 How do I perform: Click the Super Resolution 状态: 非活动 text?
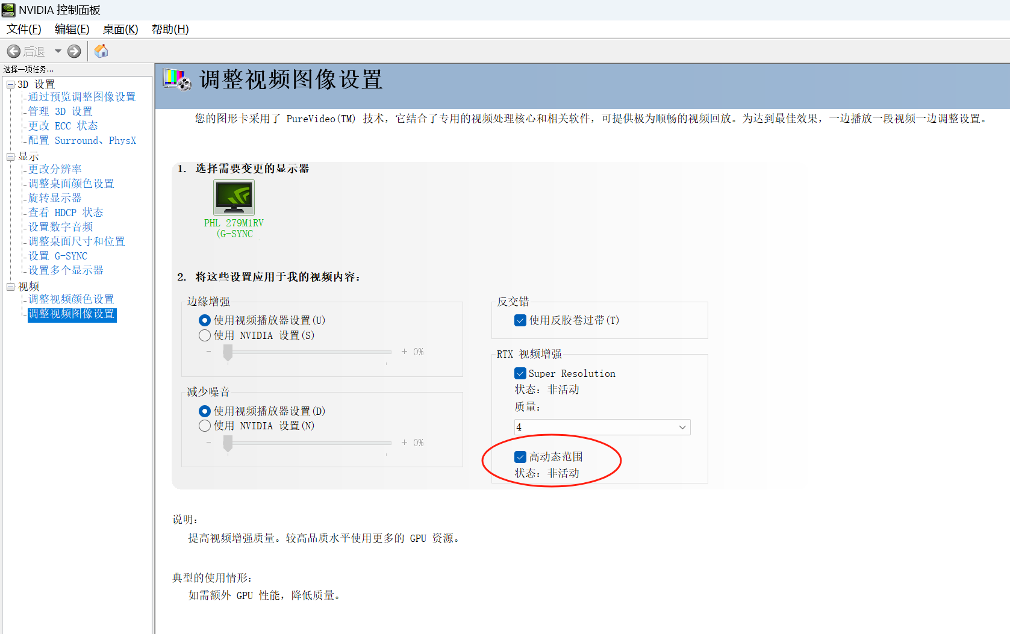pyautogui.click(x=547, y=390)
